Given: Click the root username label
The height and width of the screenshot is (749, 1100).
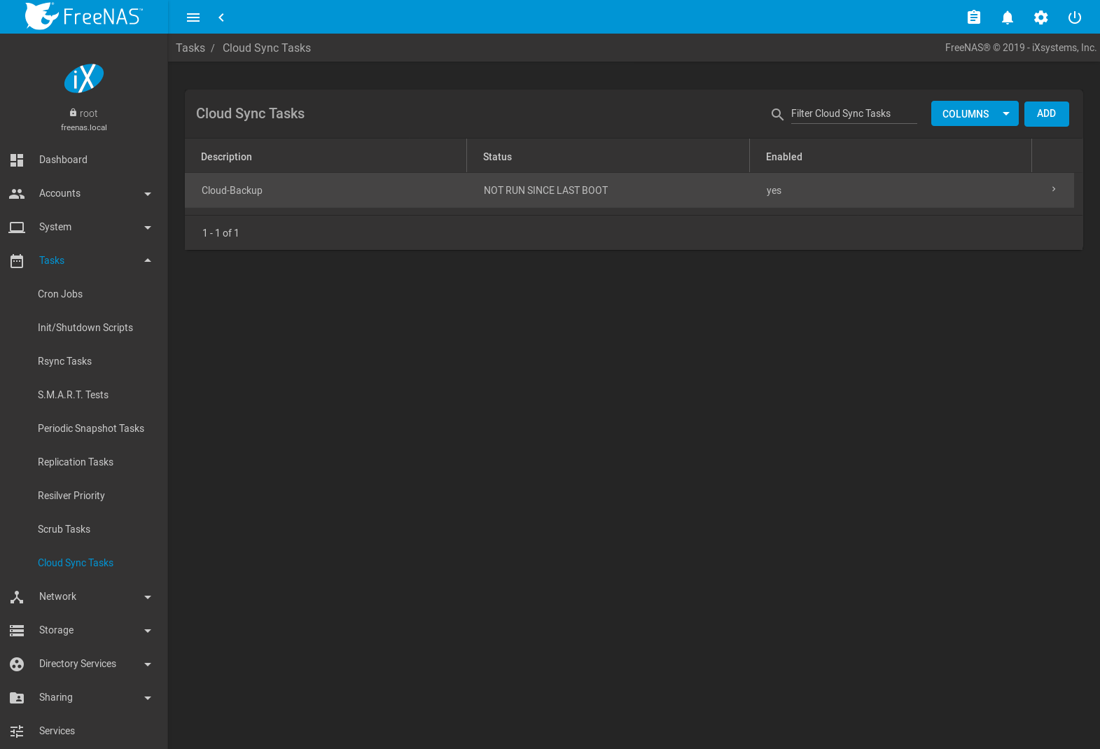Looking at the screenshot, I should pos(88,113).
